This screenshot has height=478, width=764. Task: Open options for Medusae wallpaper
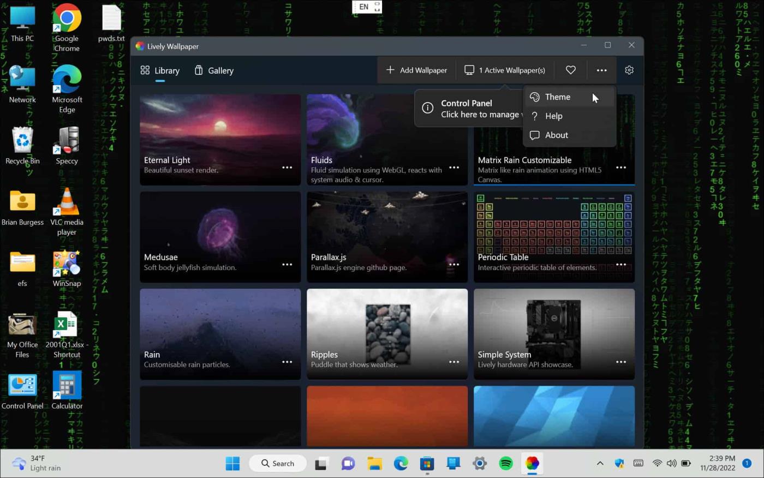click(287, 265)
